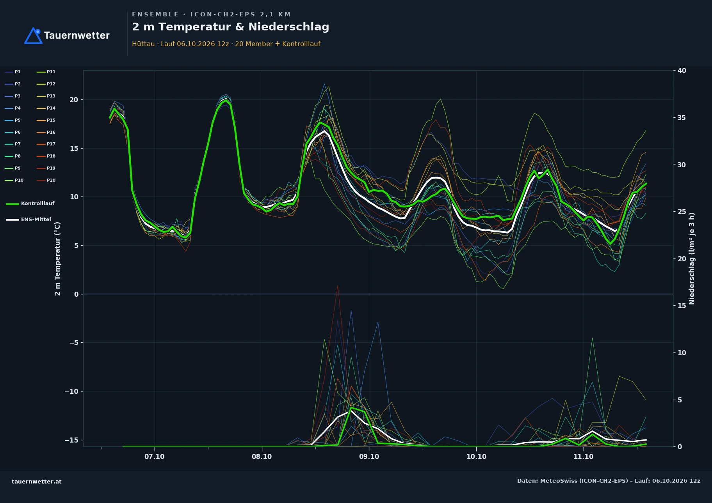
Task: Click the Kontrolllauf legend entry
Action: (30, 204)
